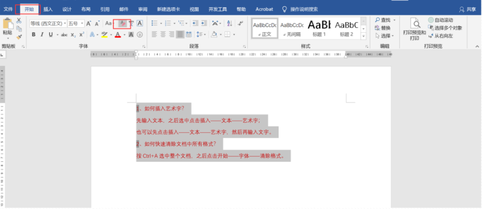Open the 文件 file tab
Image resolution: width=482 pixels, height=209 pixels.
coord(8,9)
